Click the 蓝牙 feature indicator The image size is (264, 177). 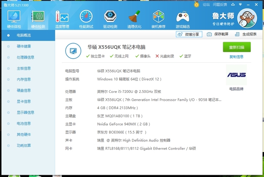point(185,56)
